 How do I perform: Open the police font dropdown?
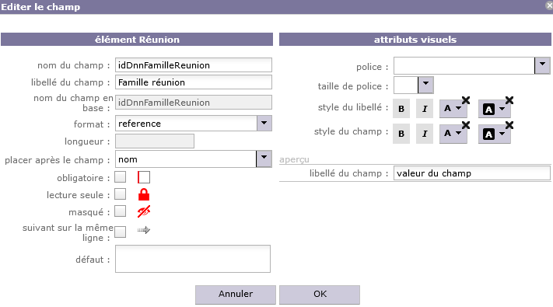tap(542, 65)
